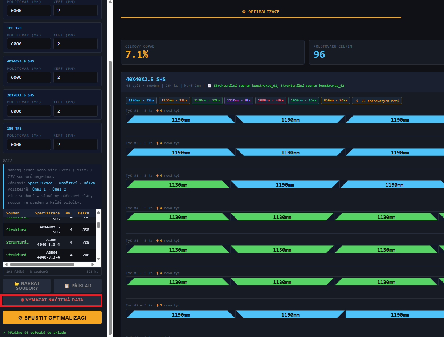
Task: Click the gear icon in the Optimalizace tab
Action: coord(244,12)
